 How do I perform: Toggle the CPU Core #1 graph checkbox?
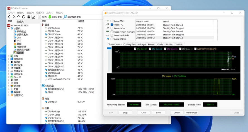[x=135, y=49]
